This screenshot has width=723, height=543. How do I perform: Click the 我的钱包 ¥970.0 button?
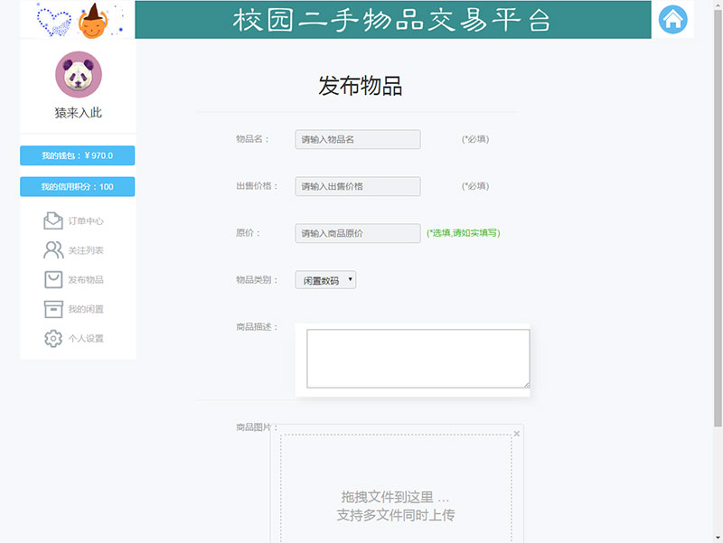(77, 154)
